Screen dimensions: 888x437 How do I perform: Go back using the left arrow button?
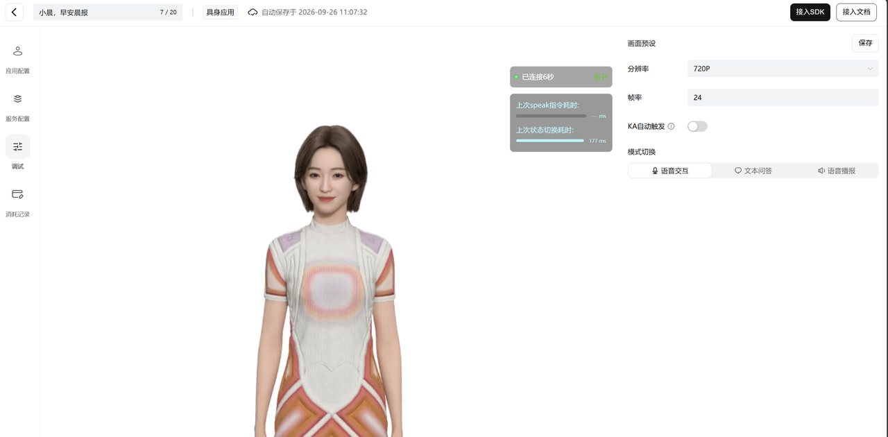(13, 12)
